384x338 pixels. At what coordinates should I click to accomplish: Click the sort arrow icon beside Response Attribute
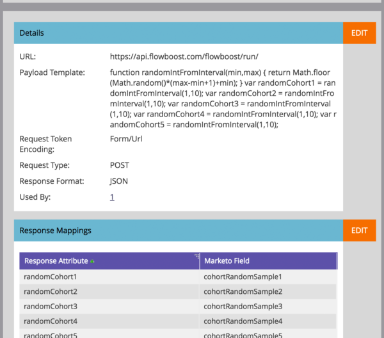coord(92,261)
